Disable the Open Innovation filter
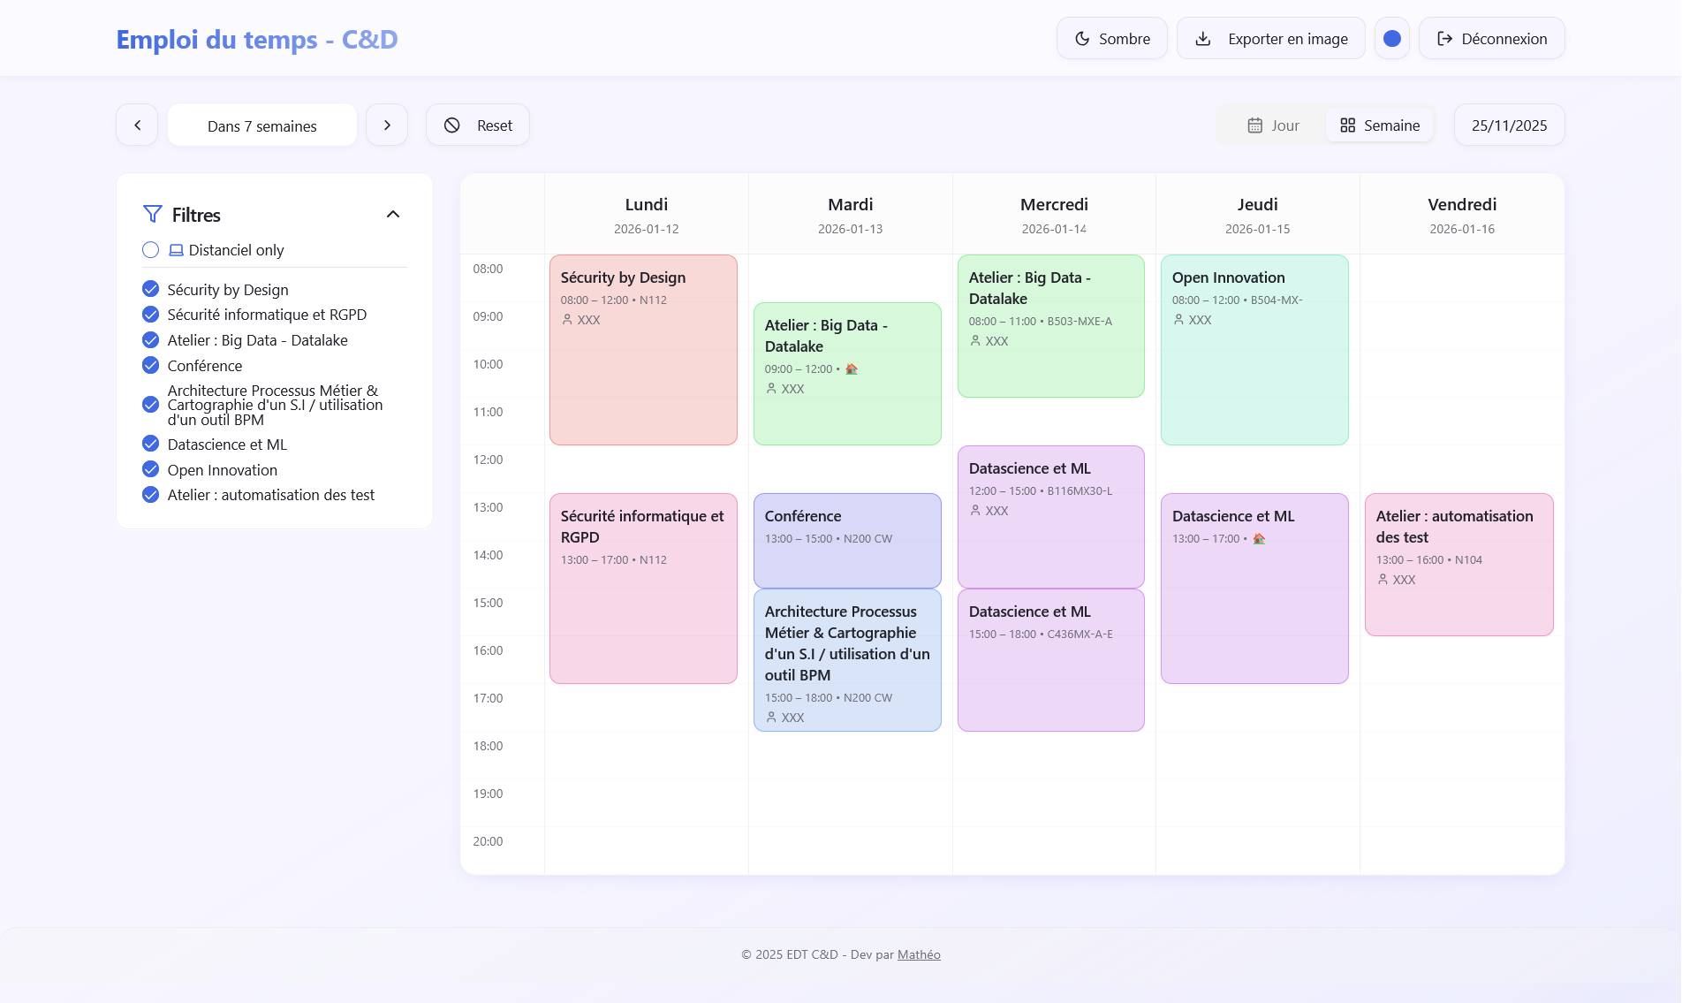This screenshot has height=1003, width=1682. point(151,469)
